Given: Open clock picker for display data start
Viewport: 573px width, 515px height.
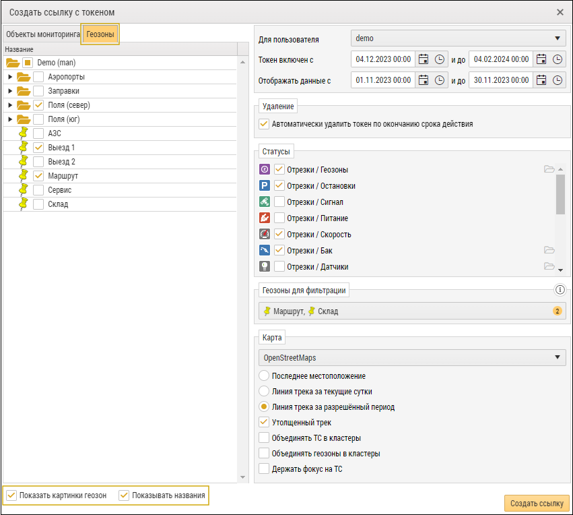Looking at the screenshot, I should (440, 80).
